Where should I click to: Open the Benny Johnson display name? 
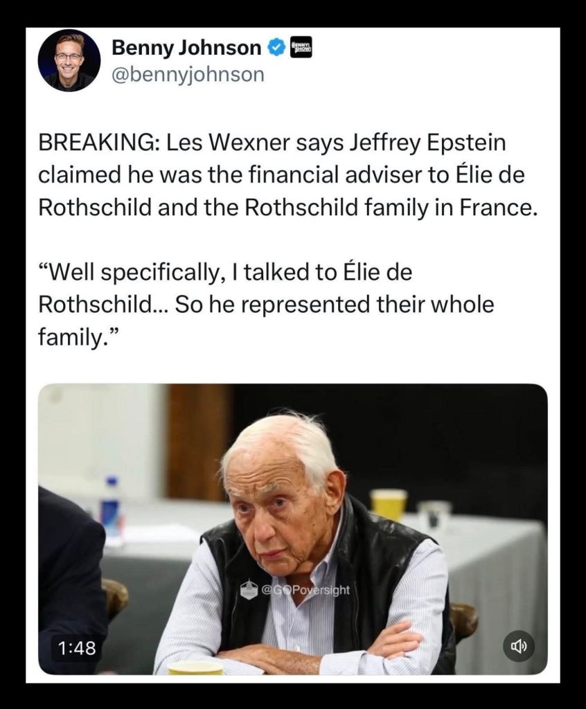click(186, 48)
